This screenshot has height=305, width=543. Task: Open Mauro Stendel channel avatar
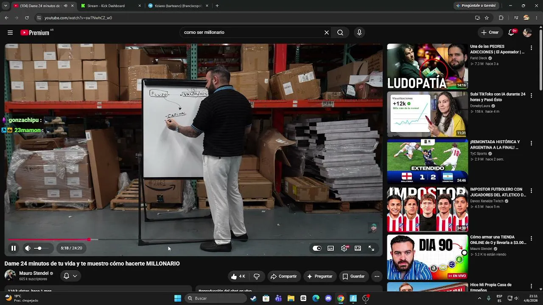(x=10, y=276)
